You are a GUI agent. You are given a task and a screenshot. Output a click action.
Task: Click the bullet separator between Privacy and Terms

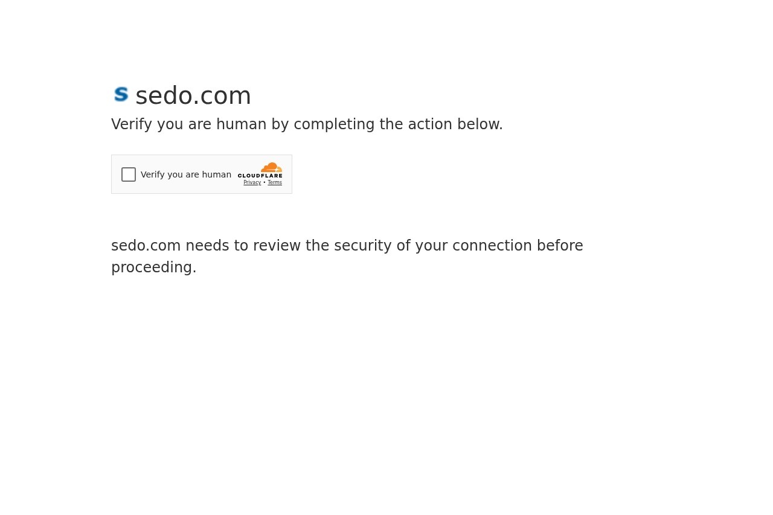265,182
